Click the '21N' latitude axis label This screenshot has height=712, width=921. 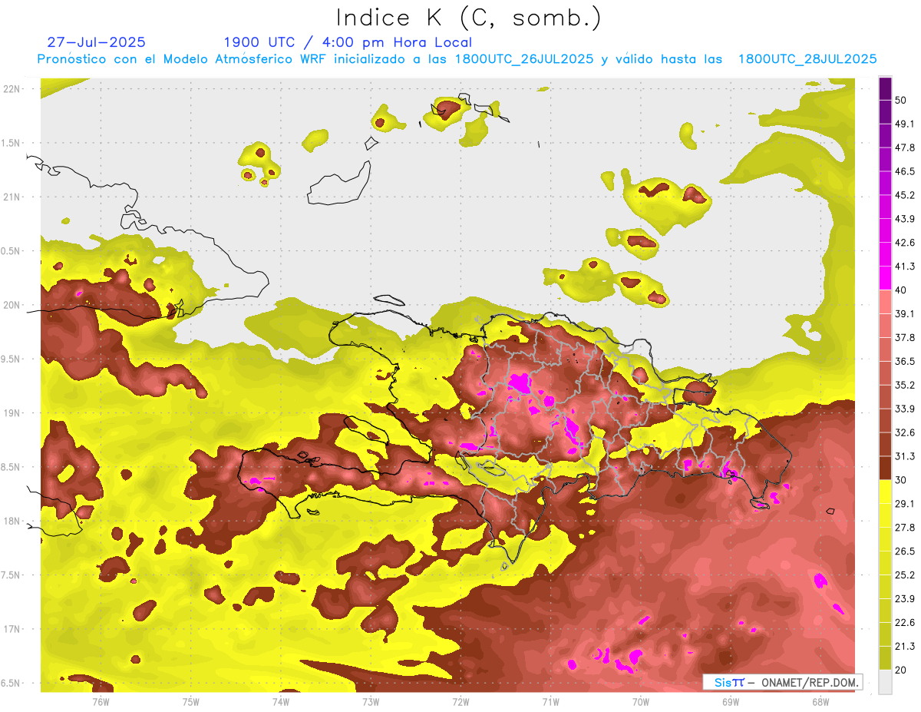(12, 197)
